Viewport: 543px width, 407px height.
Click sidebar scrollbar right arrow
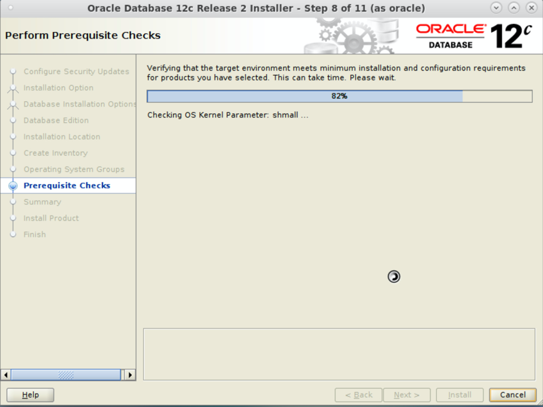(130, 375)
